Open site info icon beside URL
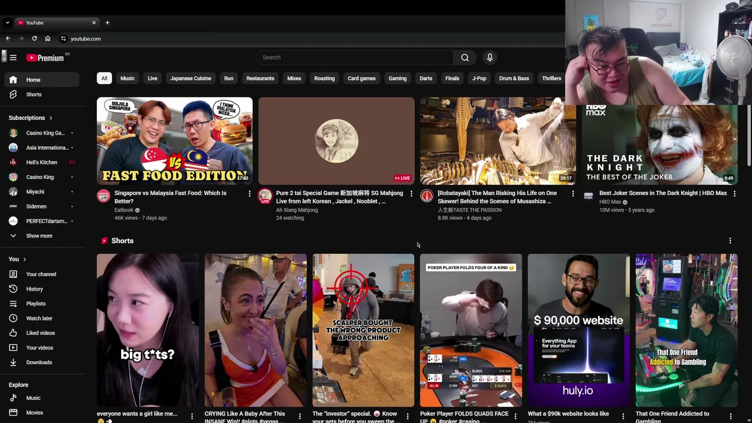752x423 pixels. (63, 39)
